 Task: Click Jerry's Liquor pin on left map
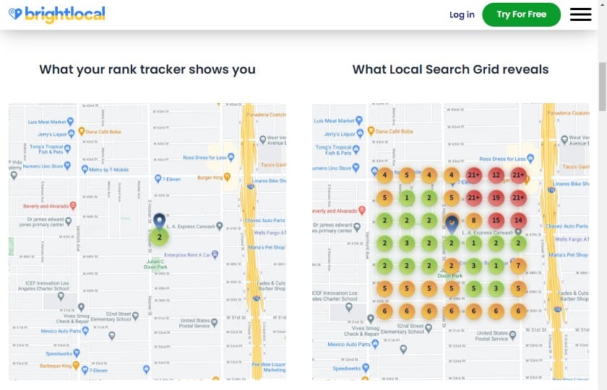72,134
